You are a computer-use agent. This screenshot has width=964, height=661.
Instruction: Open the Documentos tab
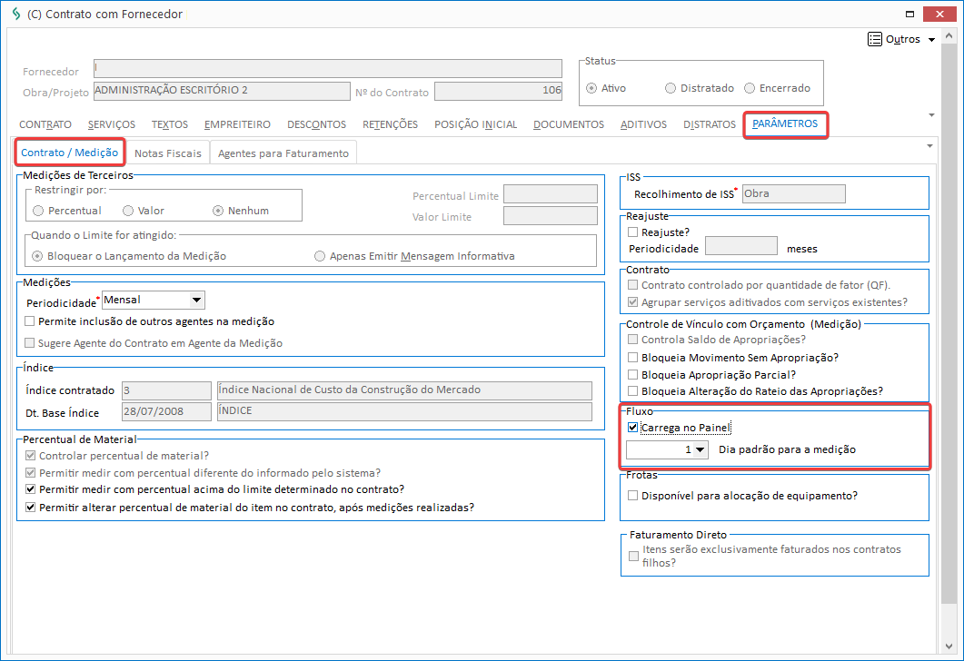pyautogui.click(x=568, y=124)
